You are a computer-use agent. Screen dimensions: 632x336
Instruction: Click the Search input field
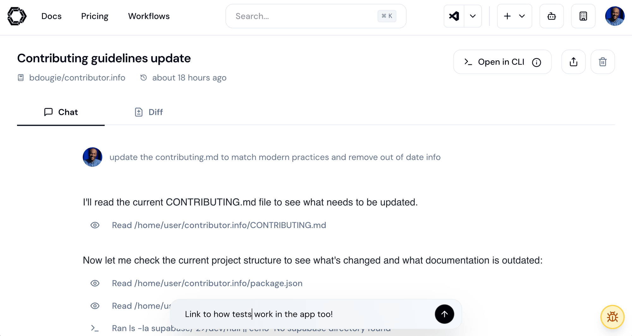303,16
